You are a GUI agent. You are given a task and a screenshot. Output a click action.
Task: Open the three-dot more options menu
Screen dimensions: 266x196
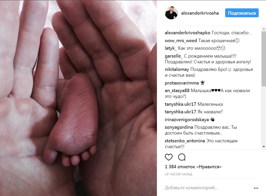point(256,188)
